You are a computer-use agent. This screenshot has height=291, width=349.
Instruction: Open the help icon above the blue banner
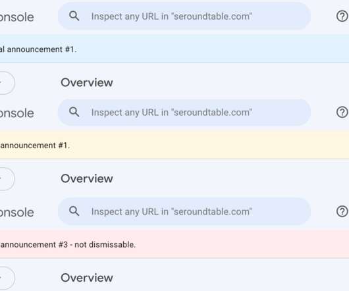click(x=342, y=16)
